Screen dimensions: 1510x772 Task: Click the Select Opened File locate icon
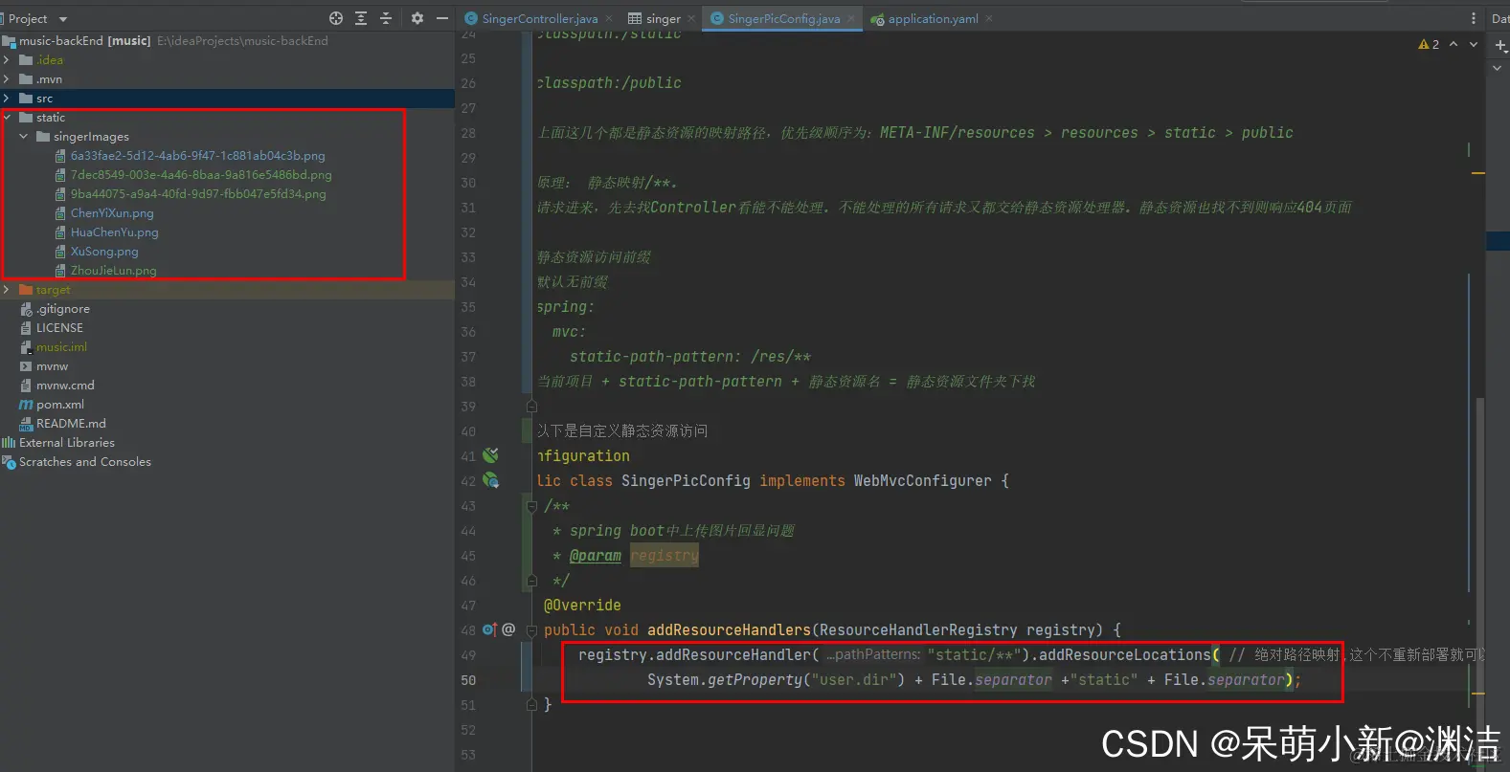(x=336, y=18)
